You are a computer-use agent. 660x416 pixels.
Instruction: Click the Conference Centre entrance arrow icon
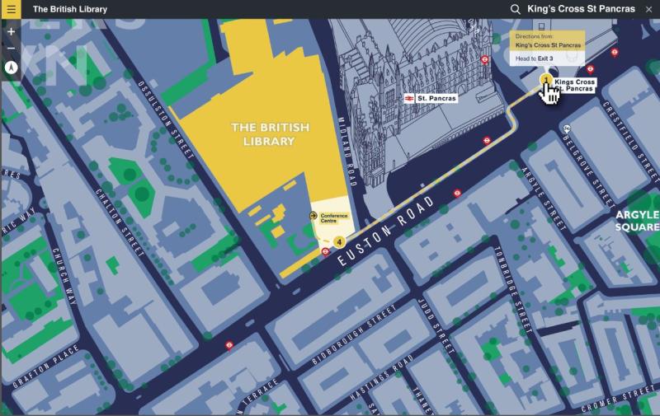click(x=313, y=216)
